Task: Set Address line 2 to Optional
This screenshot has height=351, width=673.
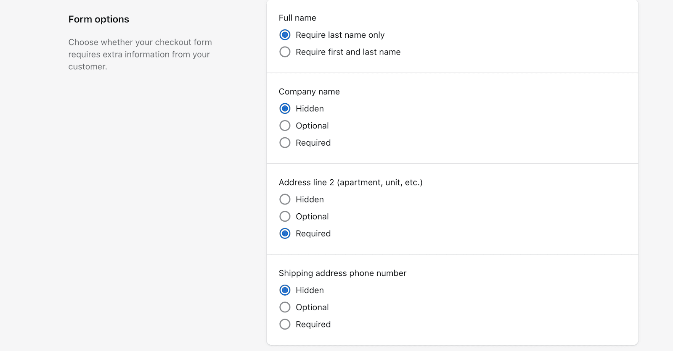Action: click(285, 216)
